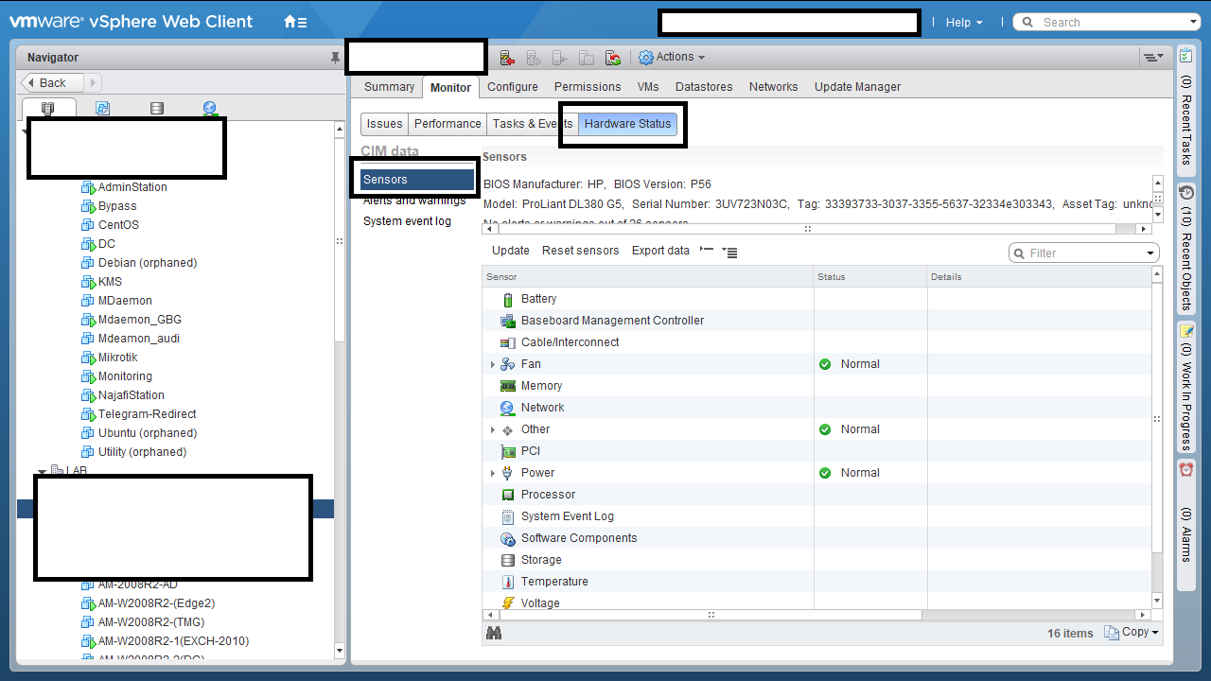The width and height of the screenshot is (1211, 681).
Task: Open the Filter options dropdown arrow
Action: [1150, 253]
